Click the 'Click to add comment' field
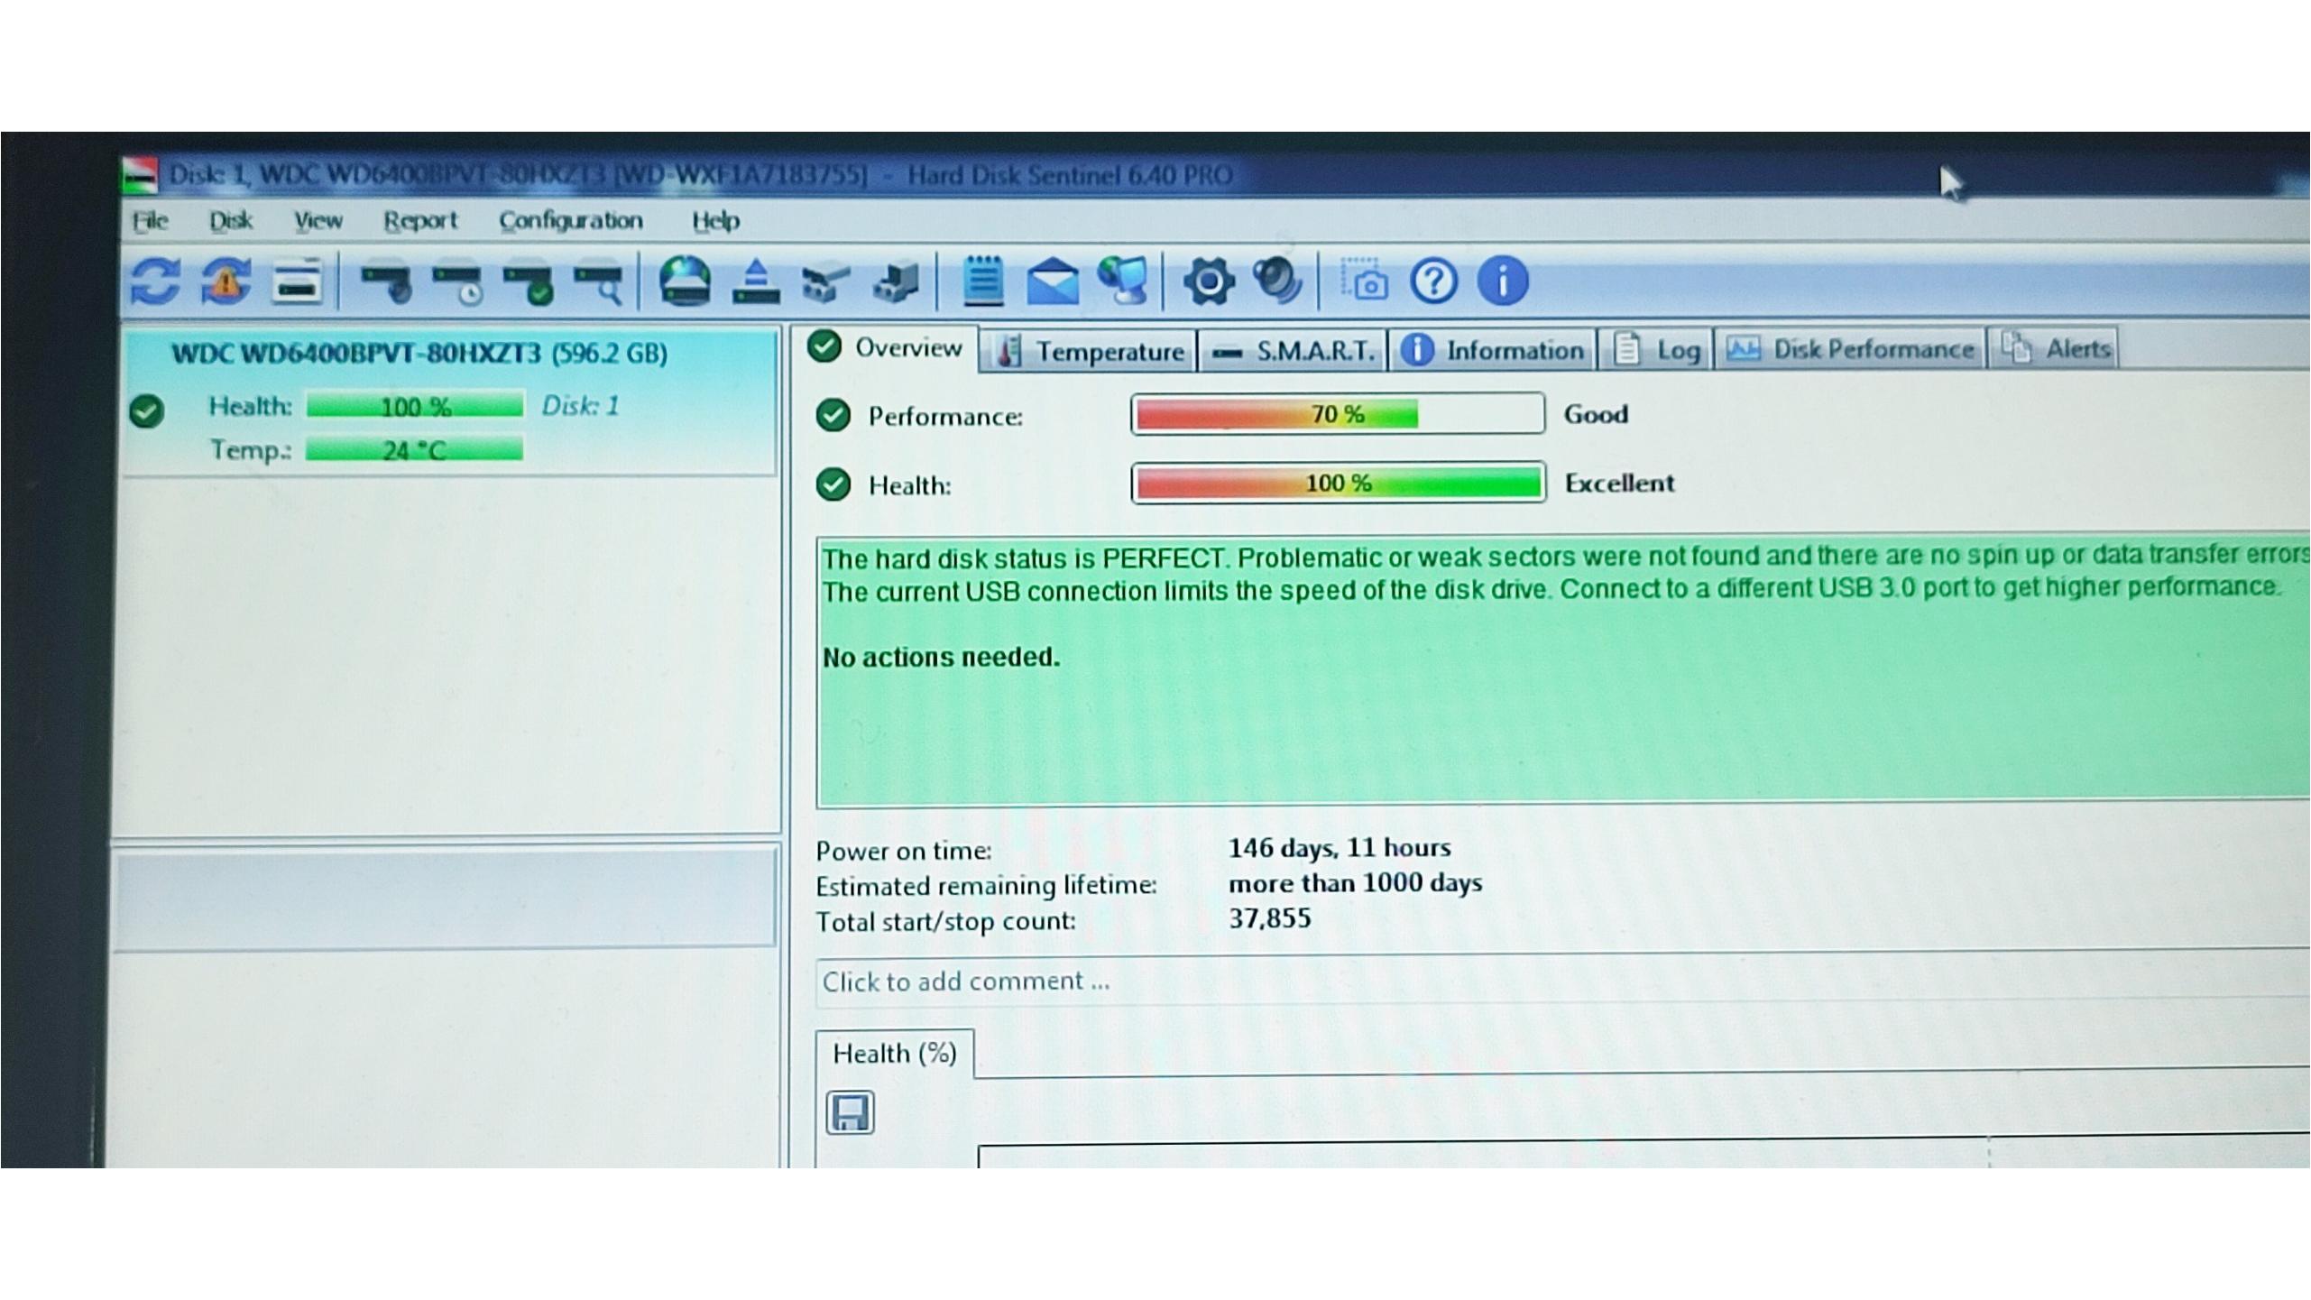 pos(1562,981)
